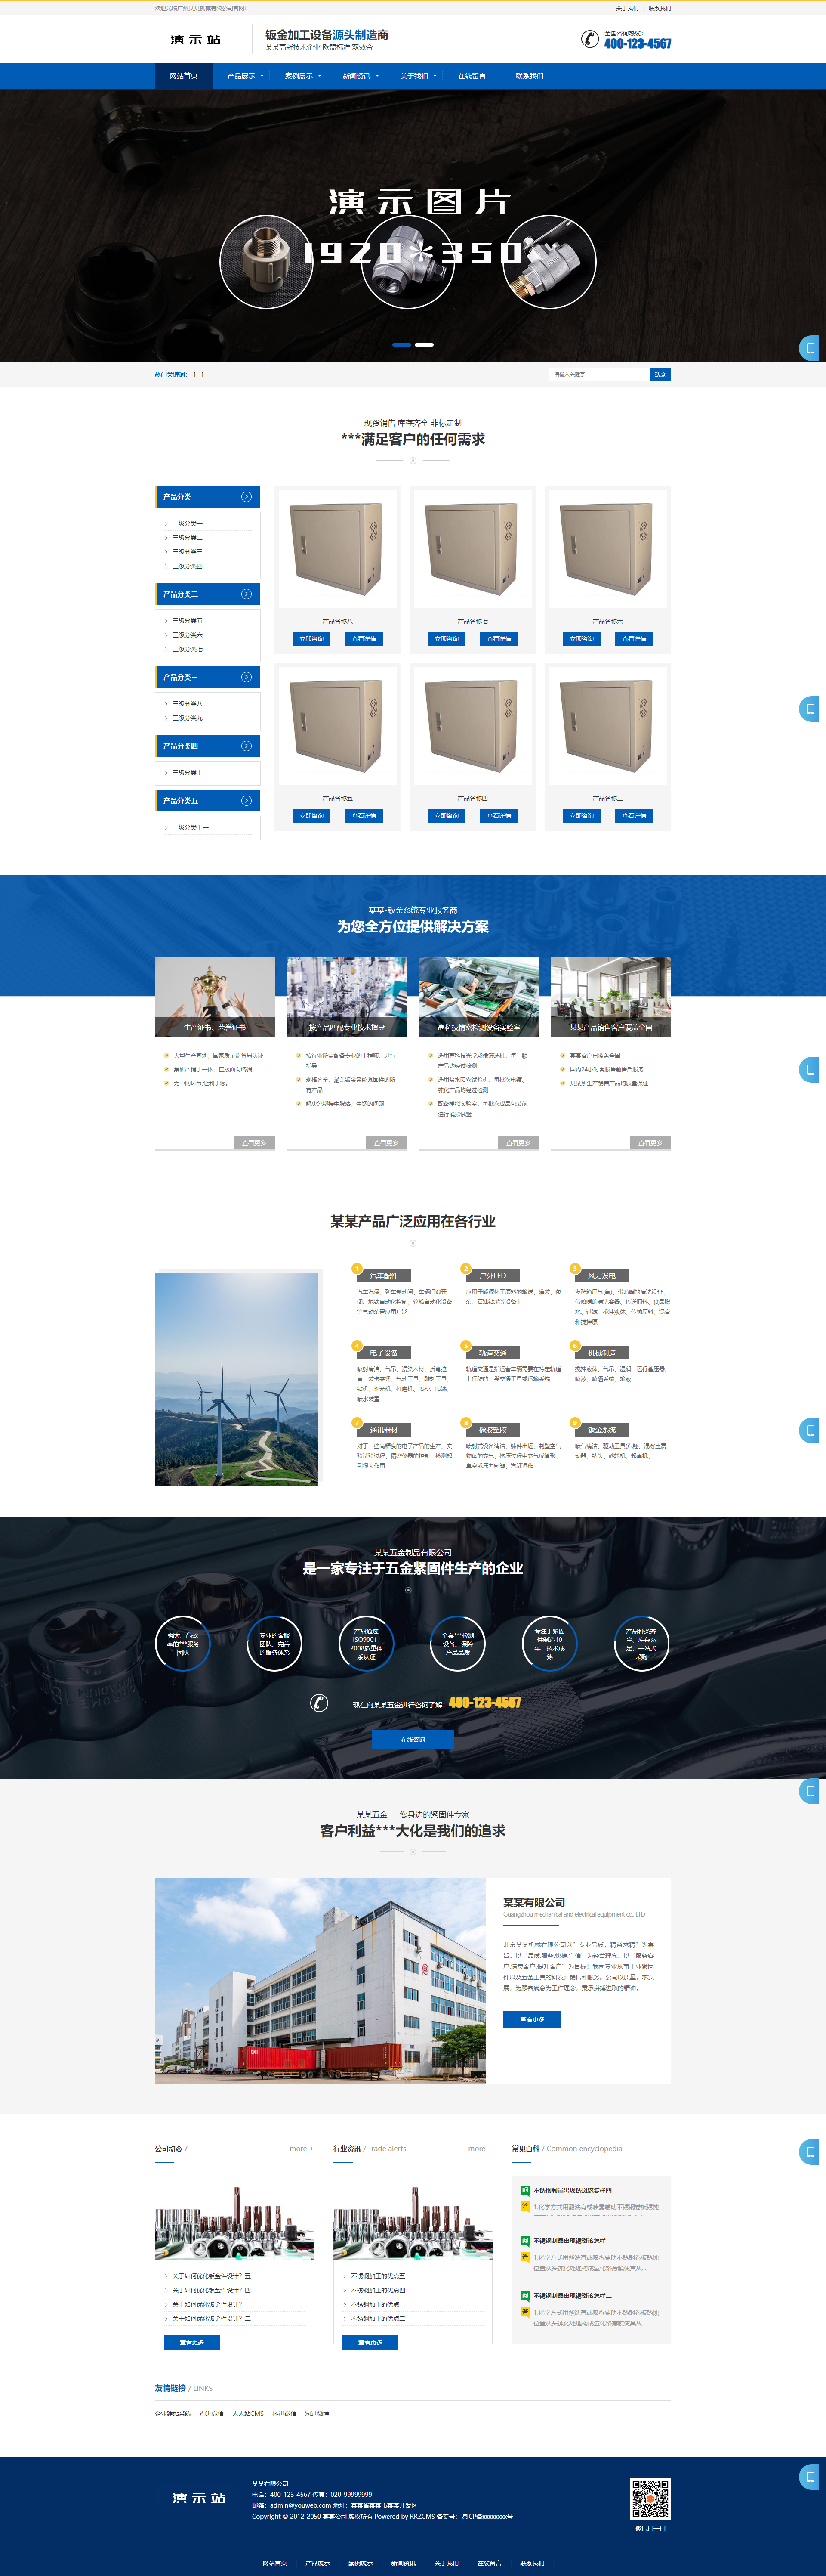Expand the 产品分类一 circle arrow icon

247,497
